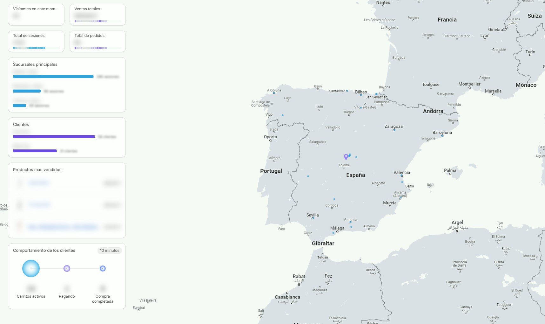
Task: Open the Visitantes en este momento card
Action: [x=36, y=15]
